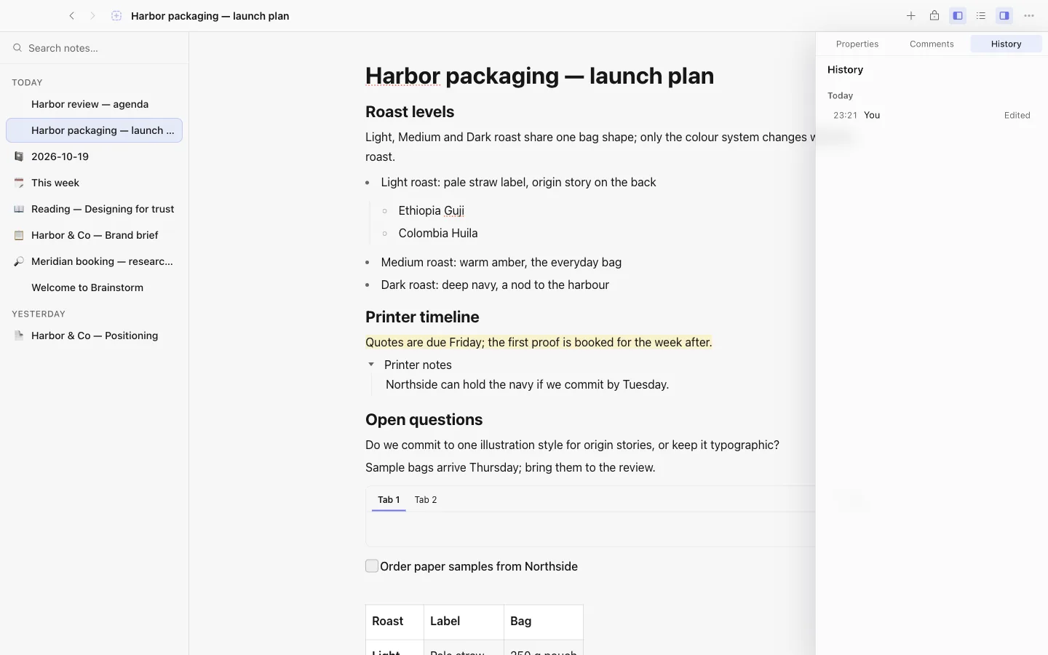Click the magnifier icon in the search field
1048x655 pixels.
[17, 48]
